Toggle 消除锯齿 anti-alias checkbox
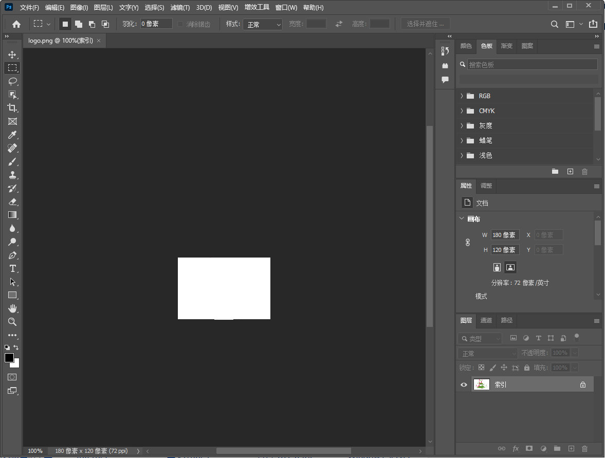605x458 pixels. 180,24
